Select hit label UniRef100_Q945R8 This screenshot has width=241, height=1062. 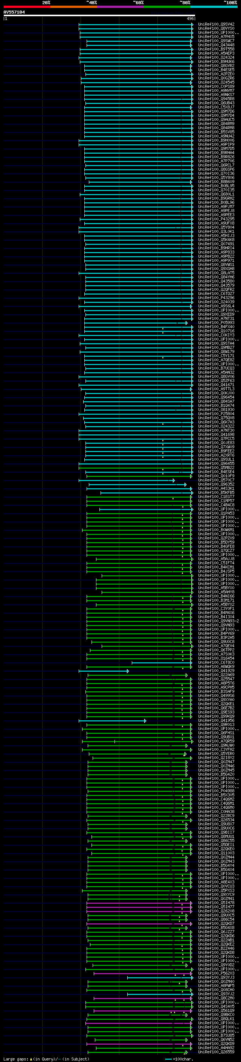(x=216, y=99)
